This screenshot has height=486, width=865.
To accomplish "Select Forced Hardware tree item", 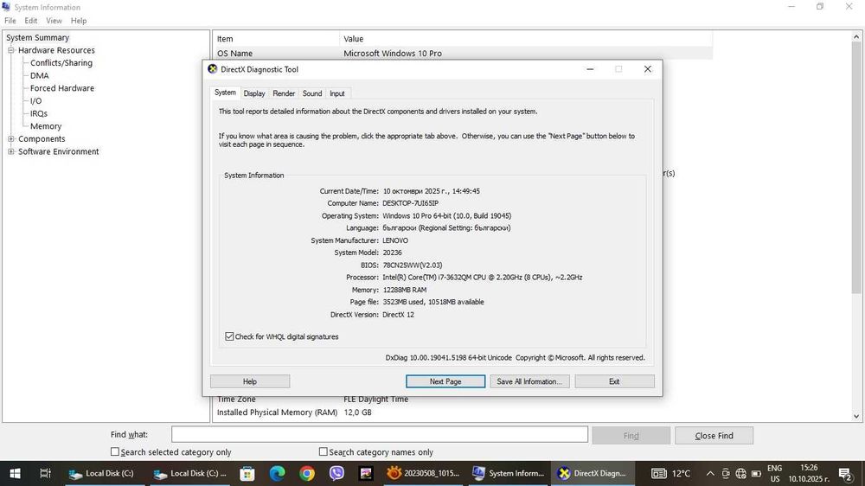I will [61, 88].
